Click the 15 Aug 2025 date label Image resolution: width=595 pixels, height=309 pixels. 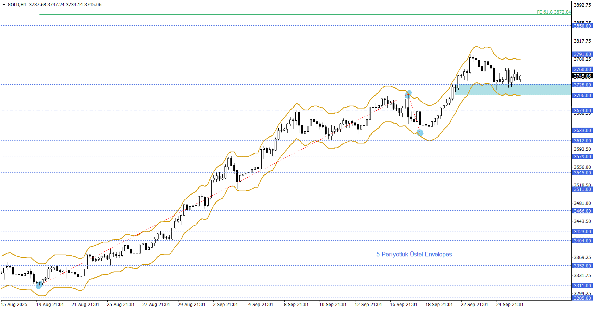[x=14, y=304]
